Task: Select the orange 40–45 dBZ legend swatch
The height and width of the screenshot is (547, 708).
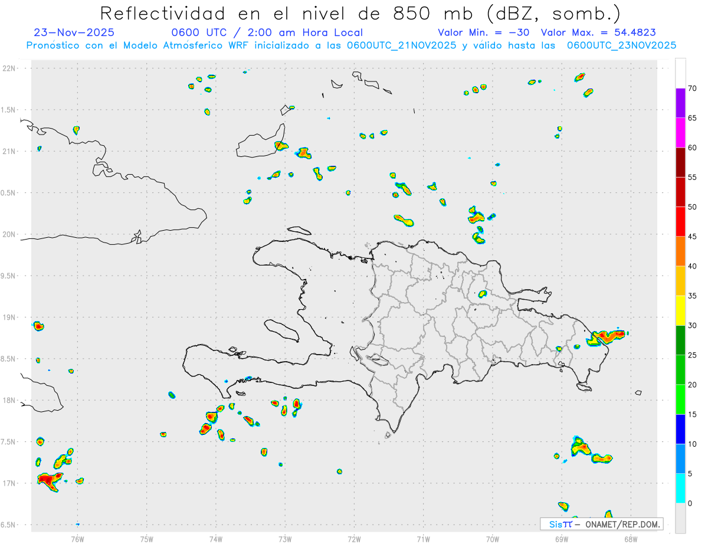Action: click(x=680, y=251)
